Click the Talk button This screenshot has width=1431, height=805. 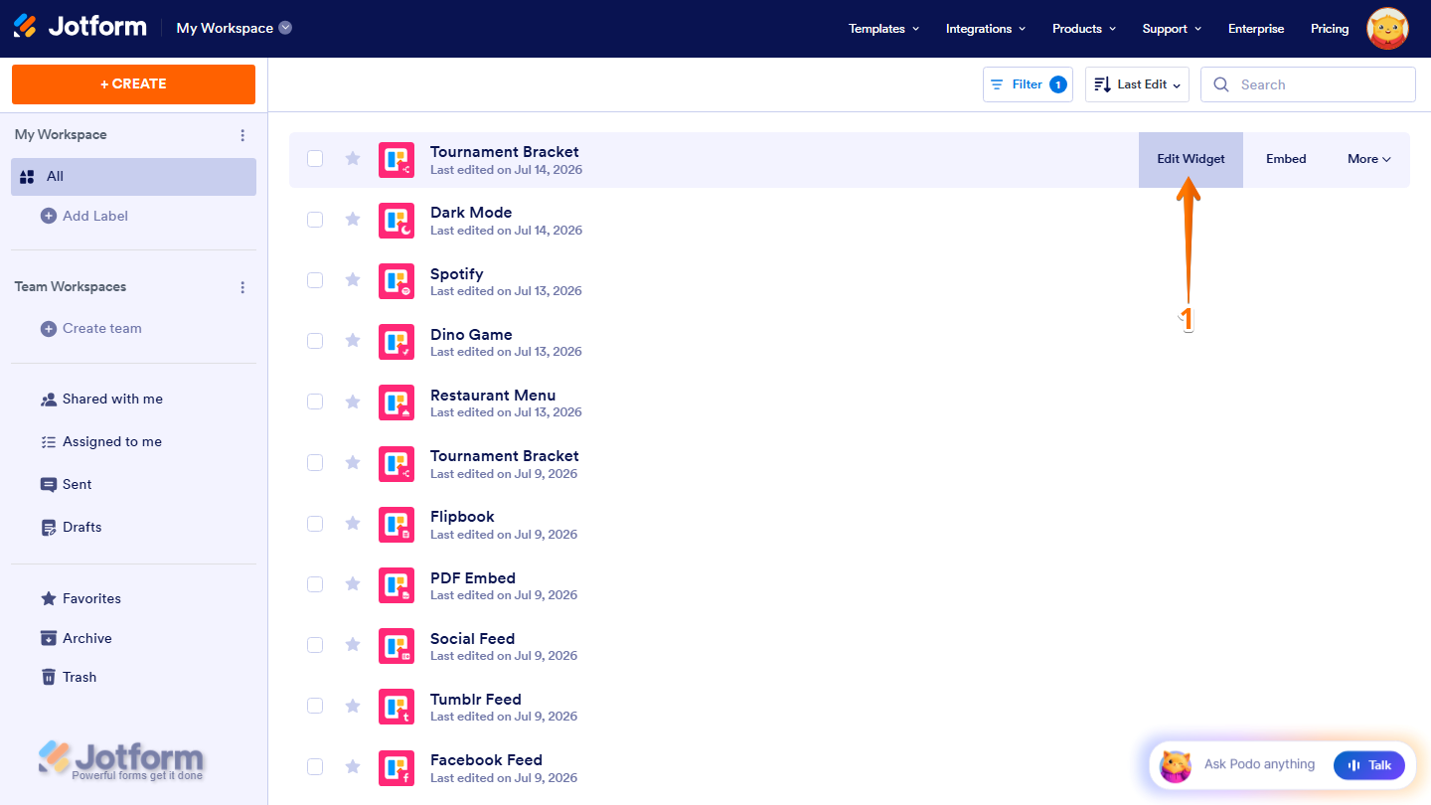pyautogui.click(x=1369, y=765)
